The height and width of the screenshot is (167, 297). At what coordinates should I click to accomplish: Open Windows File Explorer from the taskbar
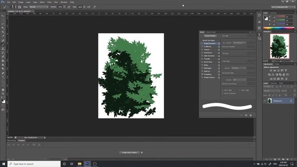click(79, 164)
